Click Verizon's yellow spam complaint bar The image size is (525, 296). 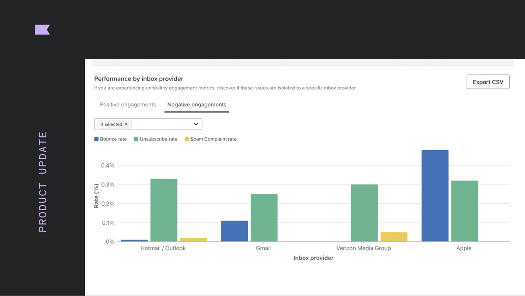[x=394, y=237]
